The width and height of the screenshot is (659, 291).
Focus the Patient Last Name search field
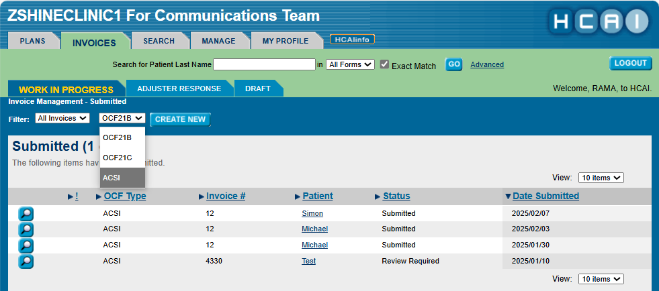(x=265, y=64)
